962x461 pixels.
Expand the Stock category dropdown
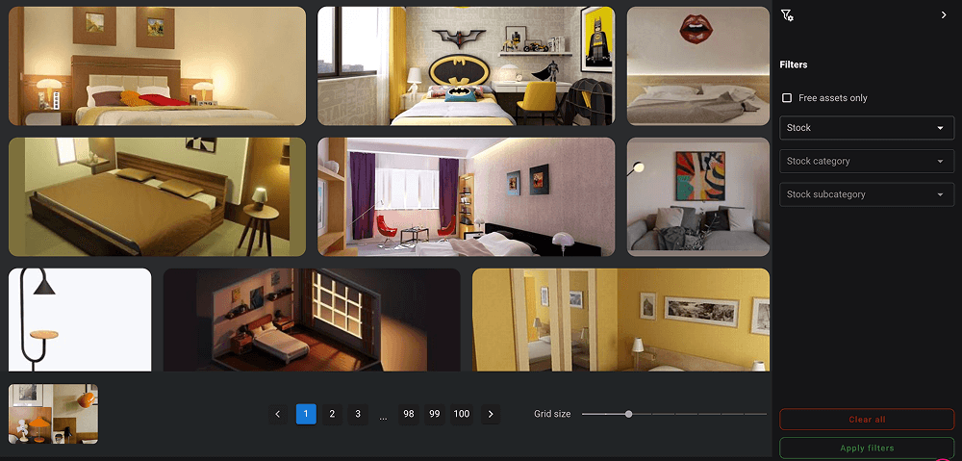click(866, 162)
